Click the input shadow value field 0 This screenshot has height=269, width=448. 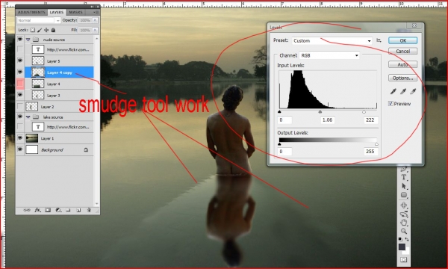click(284, 120)
